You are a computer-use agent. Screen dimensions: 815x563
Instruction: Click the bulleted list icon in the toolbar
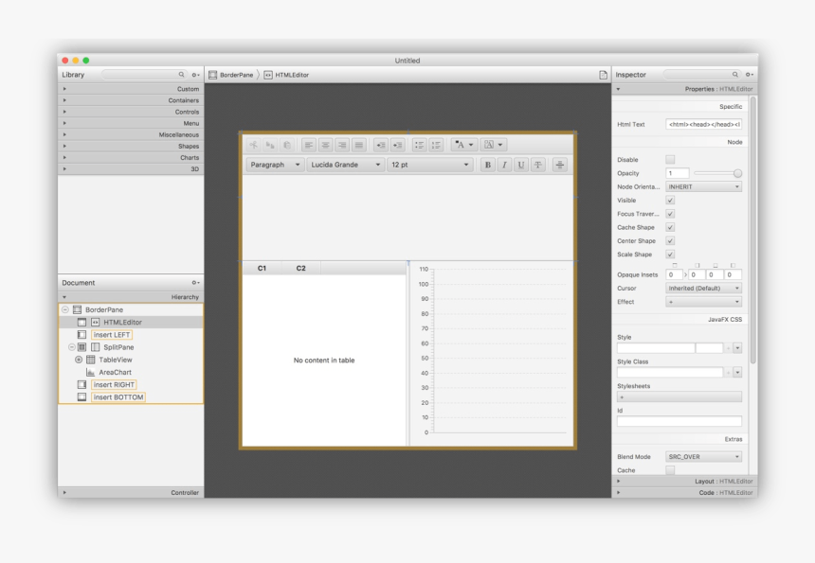pyautogui.click(x=419, y=144)
